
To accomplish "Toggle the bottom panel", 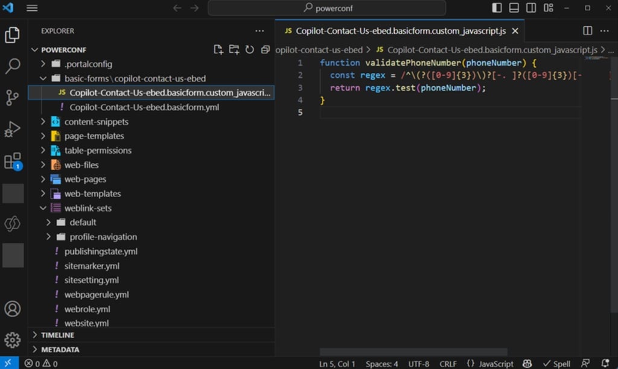I will point(514,8).
